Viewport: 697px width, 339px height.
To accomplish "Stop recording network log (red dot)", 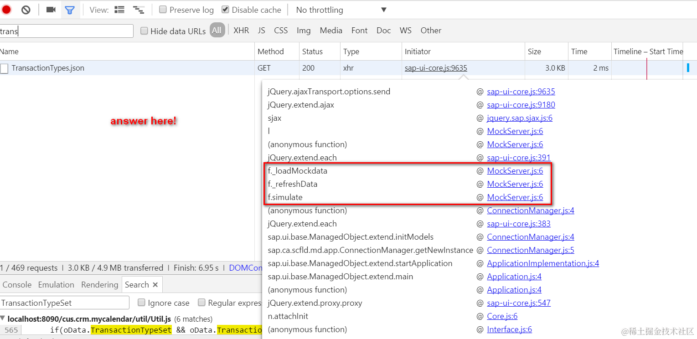I will tap(6, 10).
